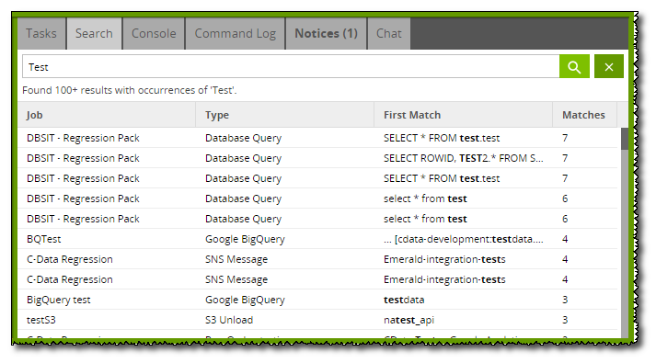Viewport: 656px width, 363px height.
Task: Click the search field containing 'Test'
Action: click(x=291, y=66)
